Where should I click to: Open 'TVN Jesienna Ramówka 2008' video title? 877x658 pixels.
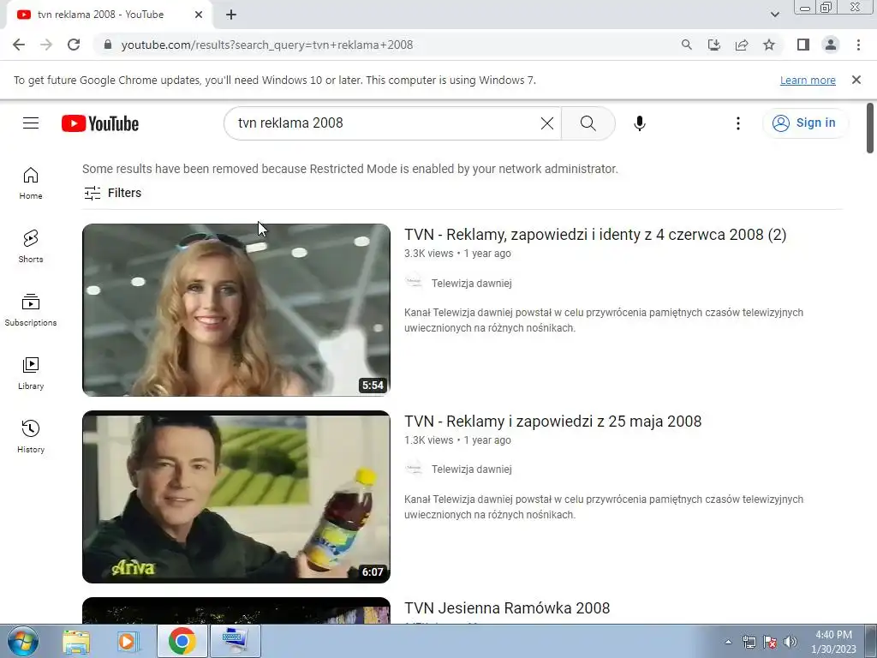[507, 607]
